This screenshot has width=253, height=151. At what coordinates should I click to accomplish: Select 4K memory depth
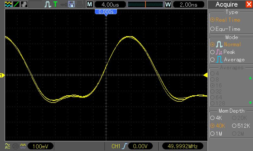pos(216,118)
